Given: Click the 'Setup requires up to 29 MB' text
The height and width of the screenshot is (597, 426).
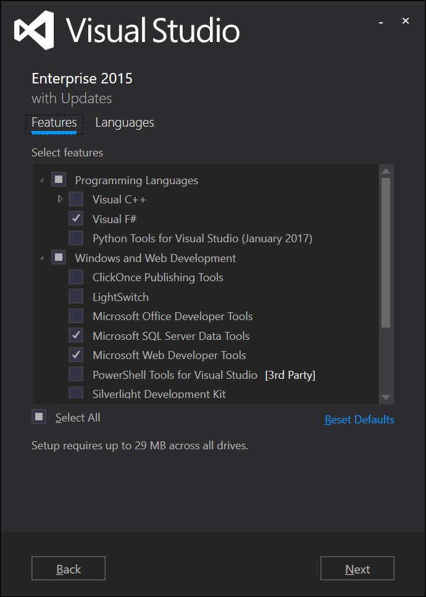Looking at the screenshot, I should (x=140, y=446).
